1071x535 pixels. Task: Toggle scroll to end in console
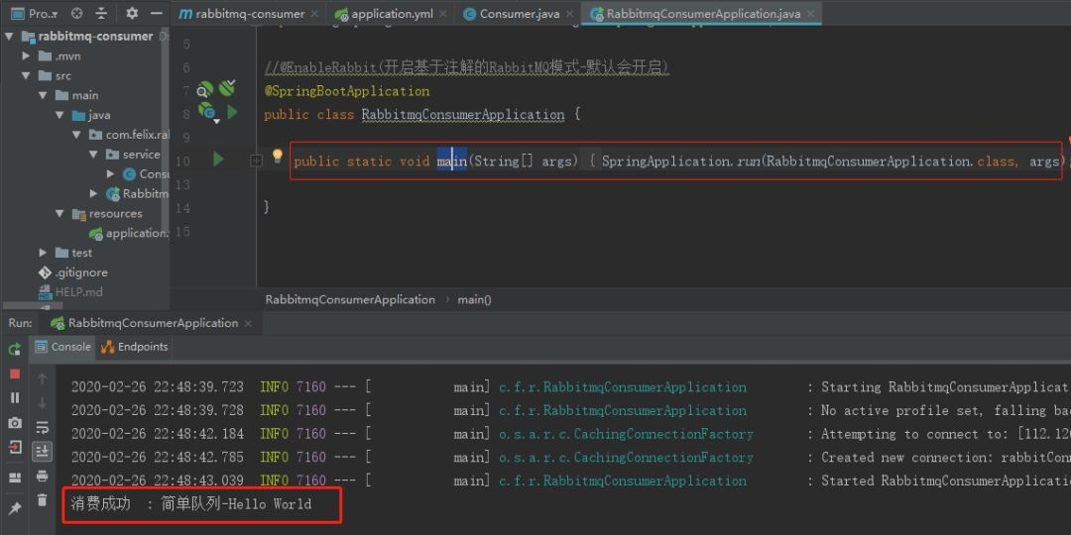(42, 452)
